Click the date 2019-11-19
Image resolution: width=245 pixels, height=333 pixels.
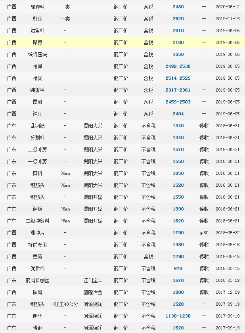point(228,19)
